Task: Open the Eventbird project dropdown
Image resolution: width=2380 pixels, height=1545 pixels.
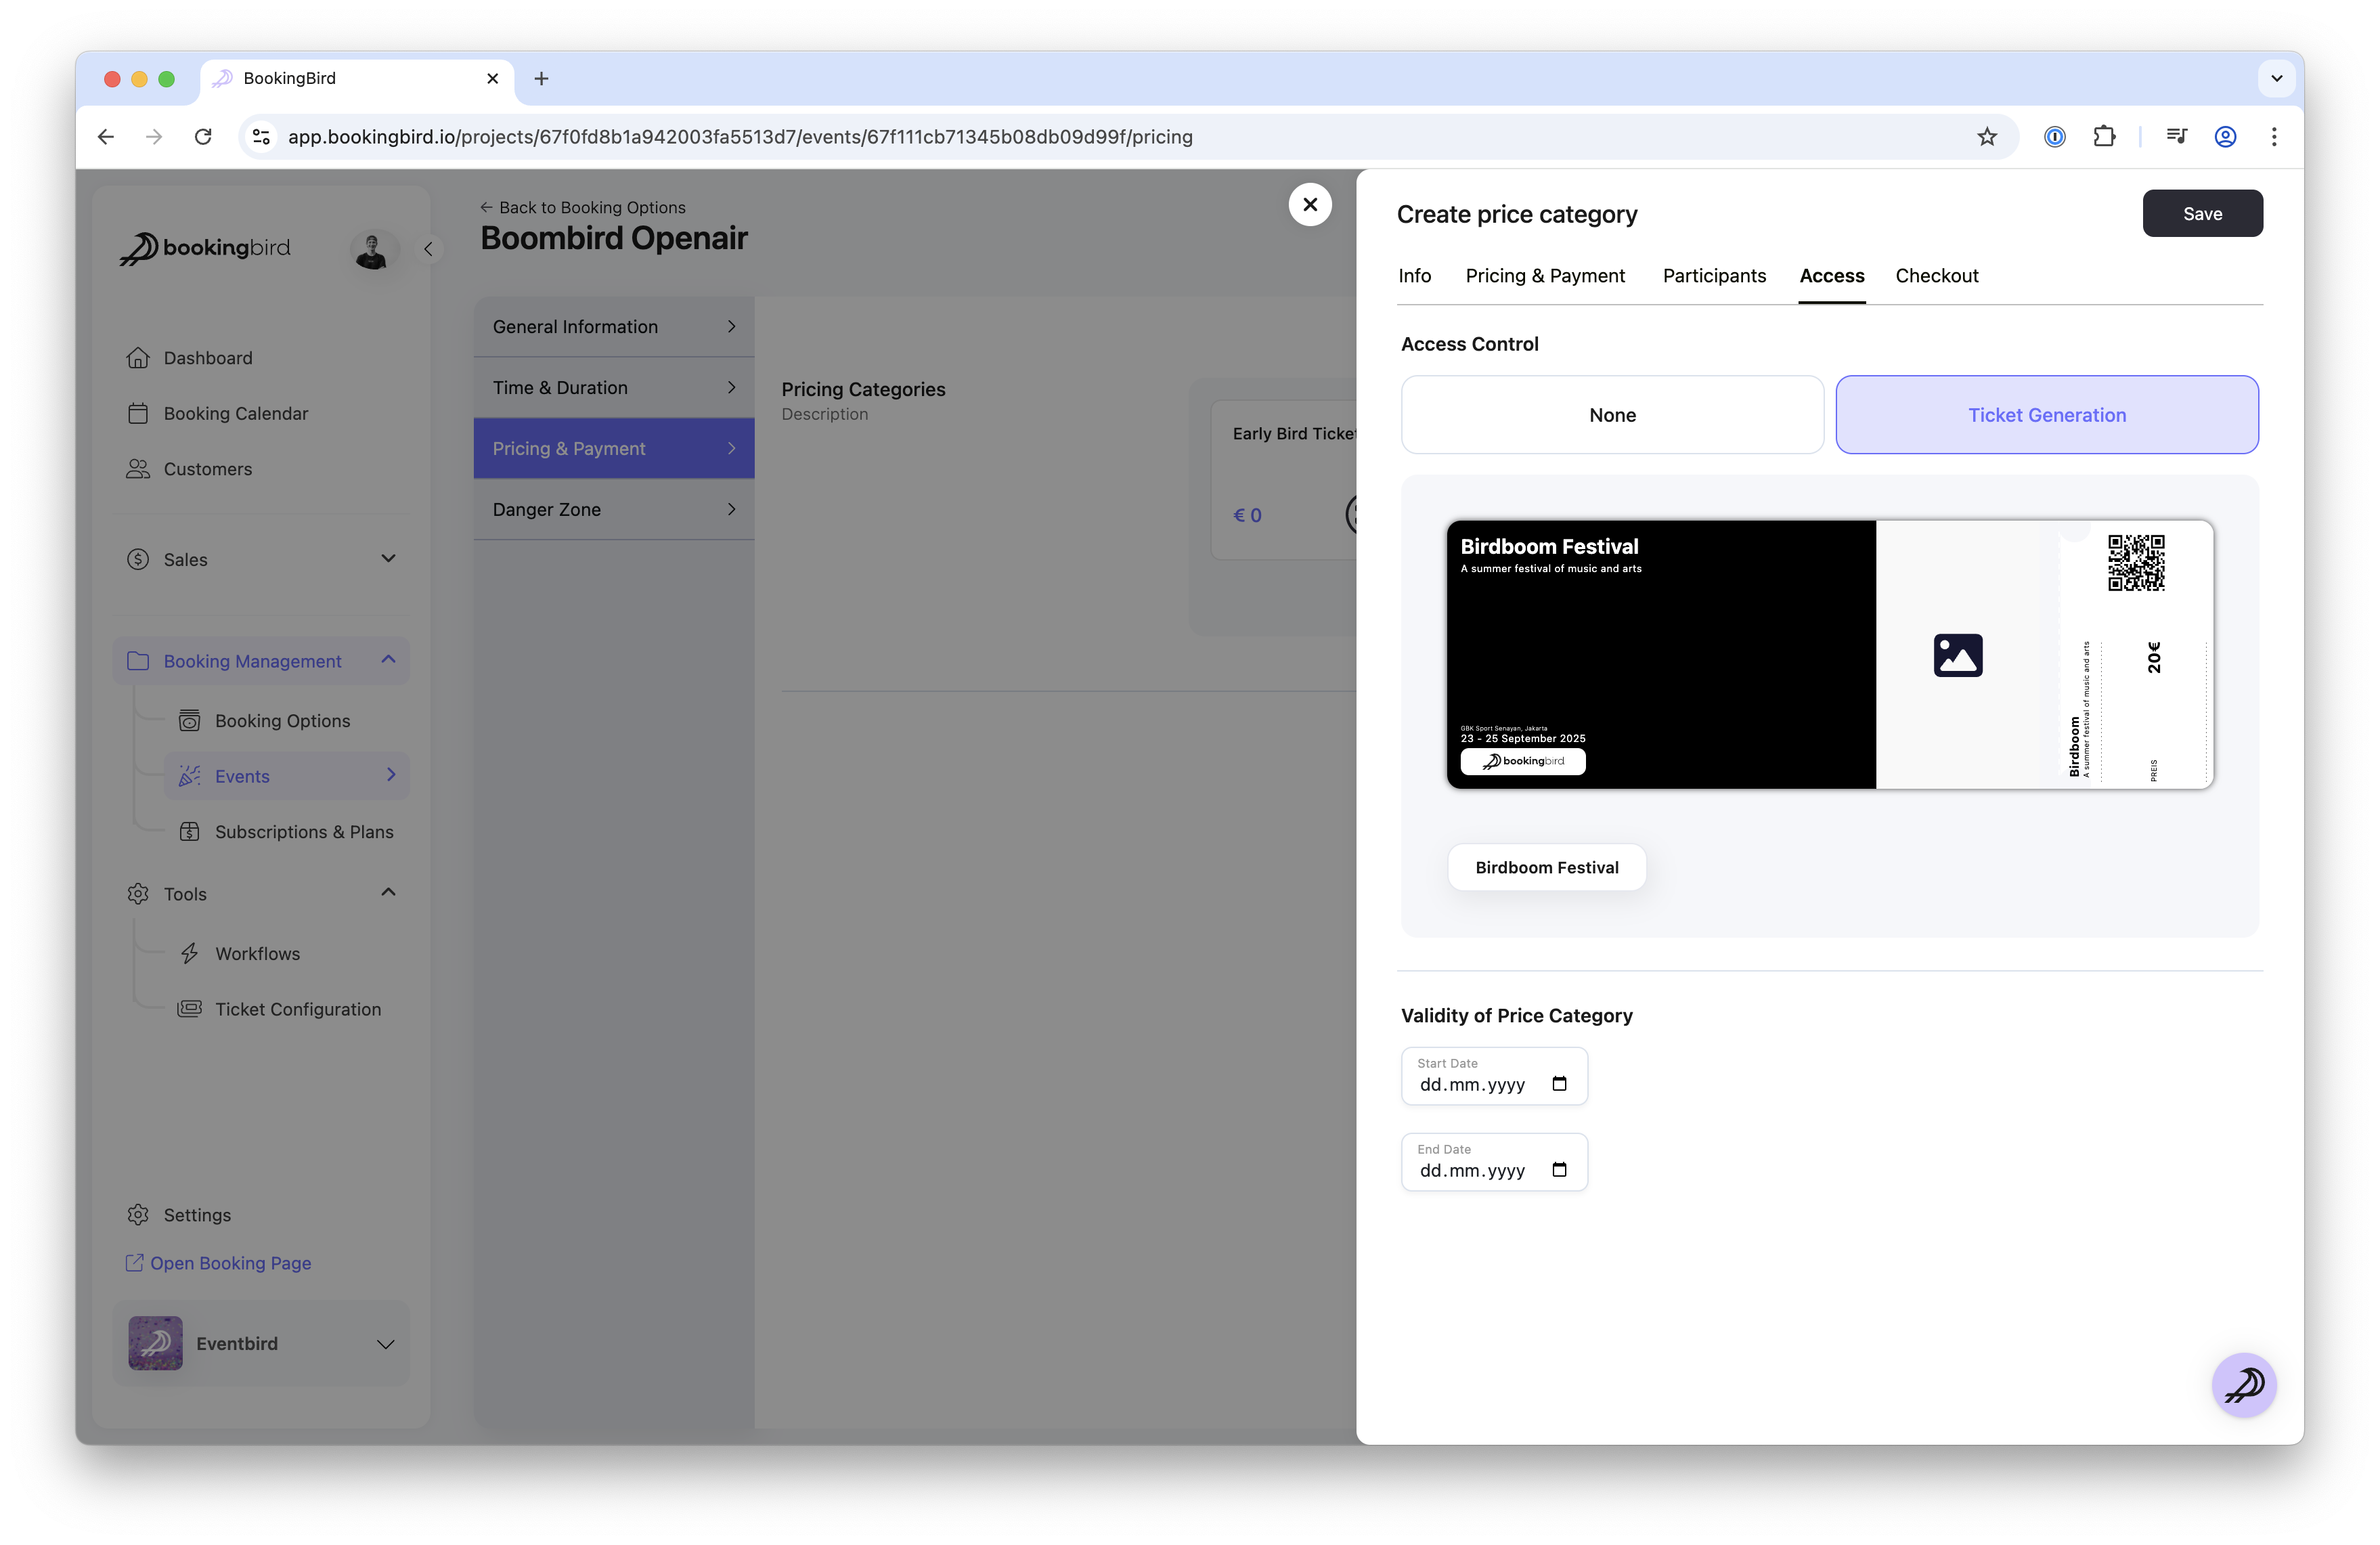Action: click(385, 1344)
